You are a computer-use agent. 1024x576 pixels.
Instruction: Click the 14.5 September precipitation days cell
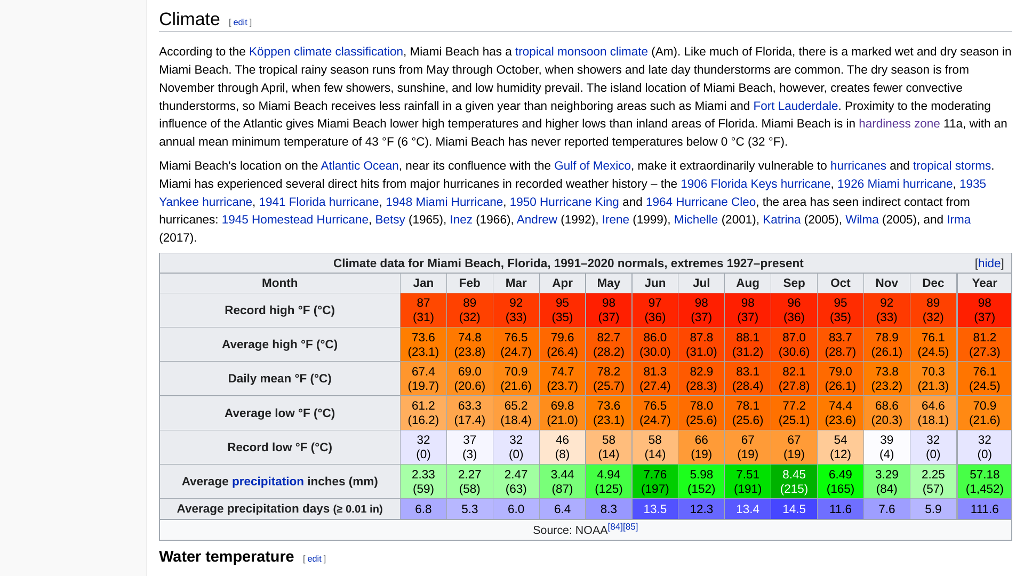[x=794, y=509]
